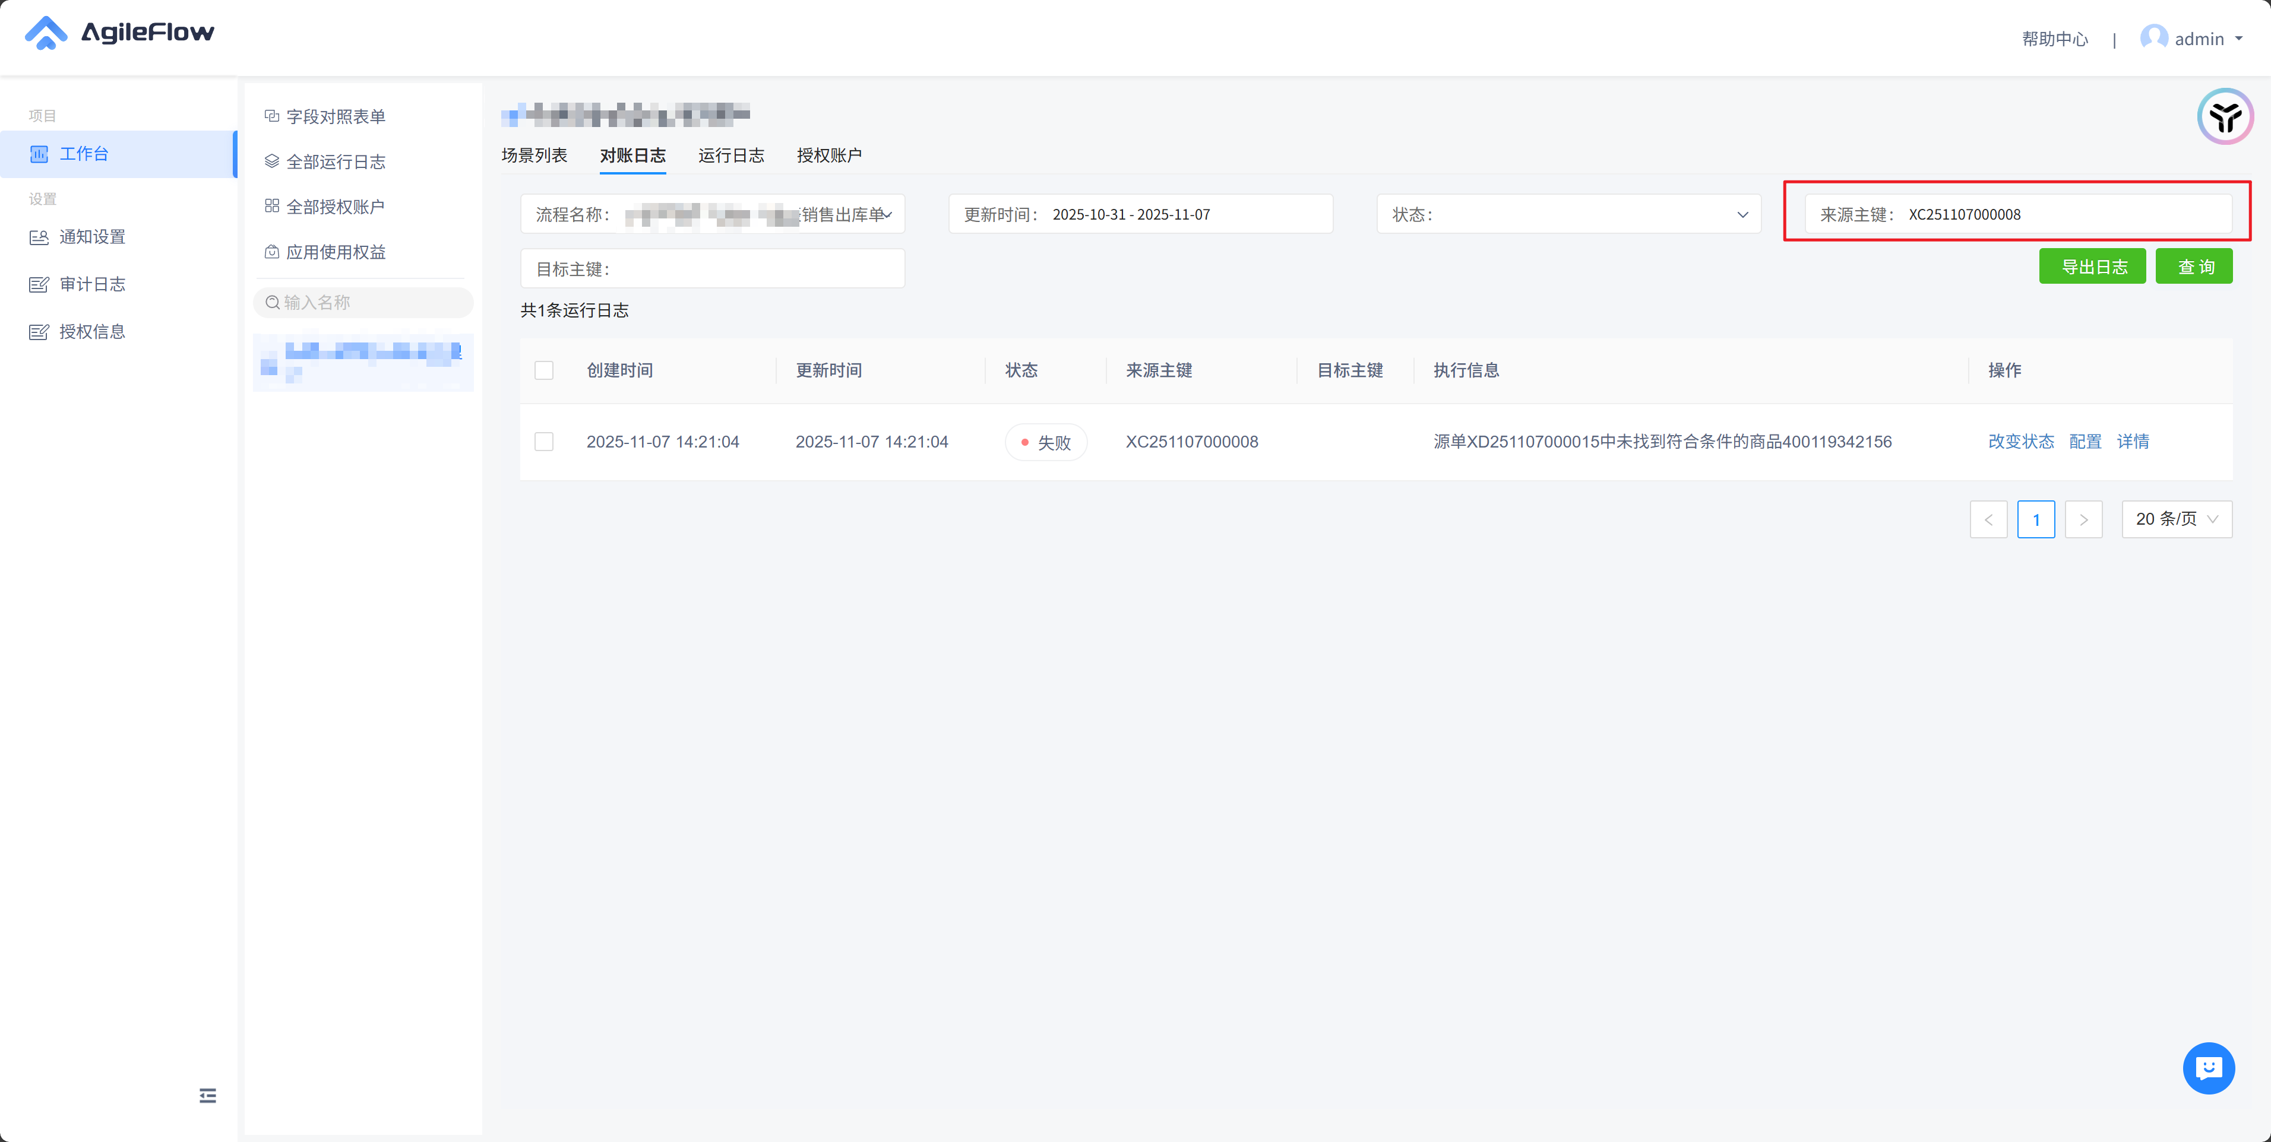This screenshot has height=1142, width=2271.
Task: Expand the 状态 filter dropdown
Action: pyautogui.click(x=1568, y=214)
